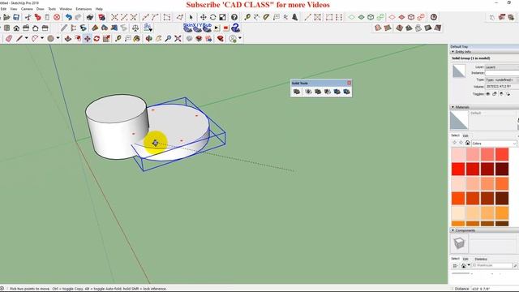Click the Split icon in Solid Tools
This screenshot has height=292, width=519.
(346, 92)
